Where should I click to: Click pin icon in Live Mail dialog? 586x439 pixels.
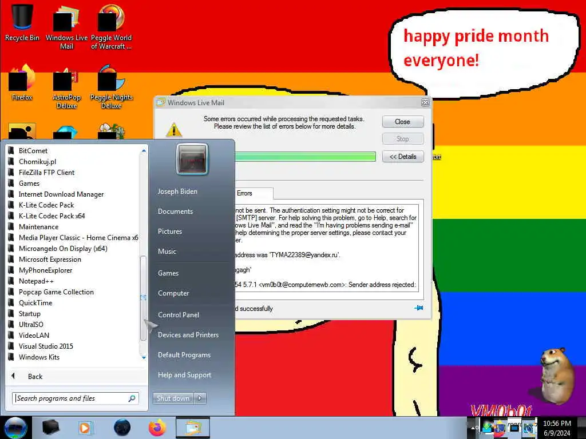(x=418, y=308)
